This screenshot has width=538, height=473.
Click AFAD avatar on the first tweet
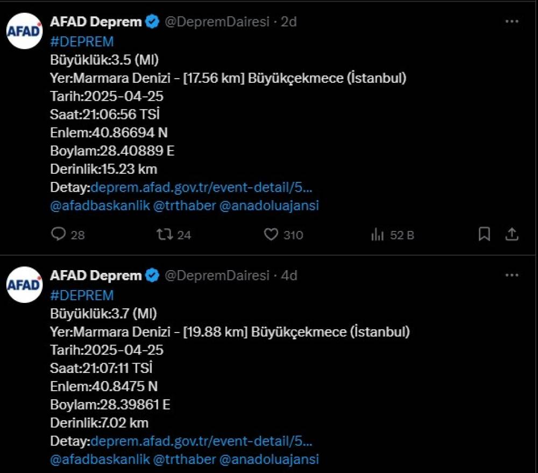click(x=24, y=31)
